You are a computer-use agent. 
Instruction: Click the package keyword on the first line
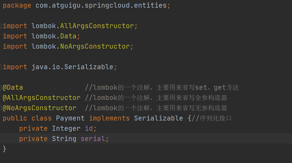17,5
